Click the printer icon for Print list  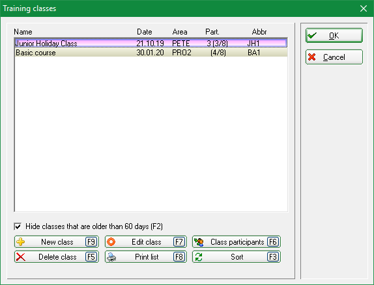111,257
